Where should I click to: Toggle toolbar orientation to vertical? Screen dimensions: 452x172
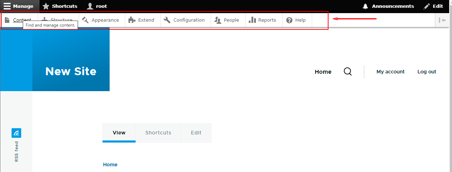pyautogui.click(x=442, y=20)
